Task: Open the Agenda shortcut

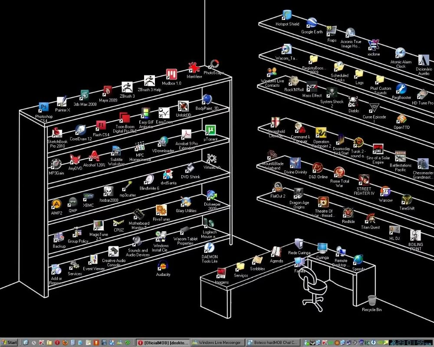Action: pyautogui.click(x=276, y=252)
